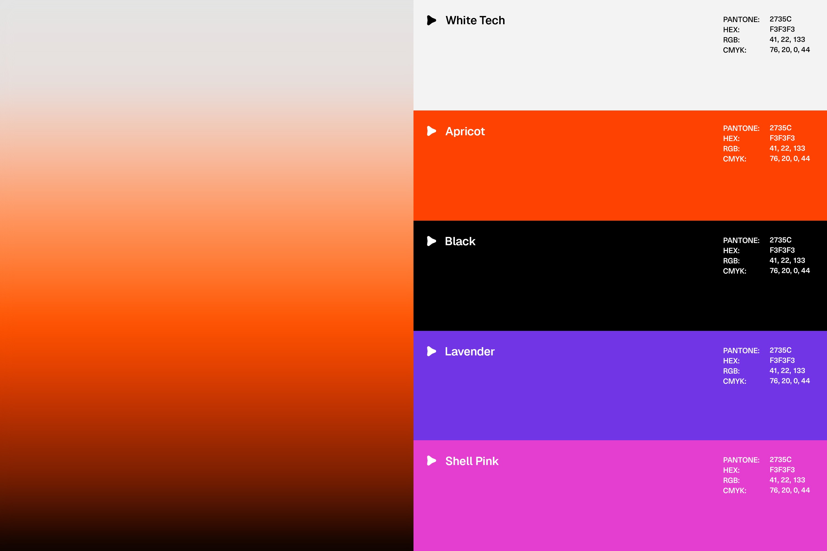This screenshot has height=551, width=827.
Task: Select the White Tech color title
Action: [x=475, y=20]
